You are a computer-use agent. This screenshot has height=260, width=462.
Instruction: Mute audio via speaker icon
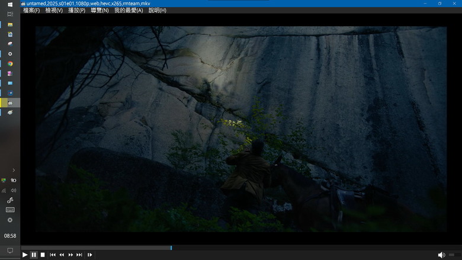click(x=441, y=255)
